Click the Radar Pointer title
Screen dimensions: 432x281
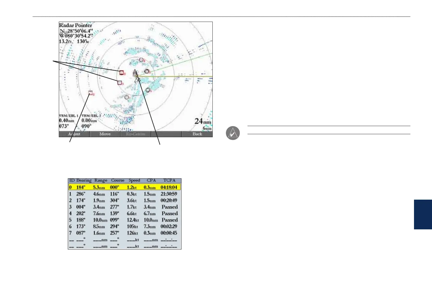coord(76,25)
